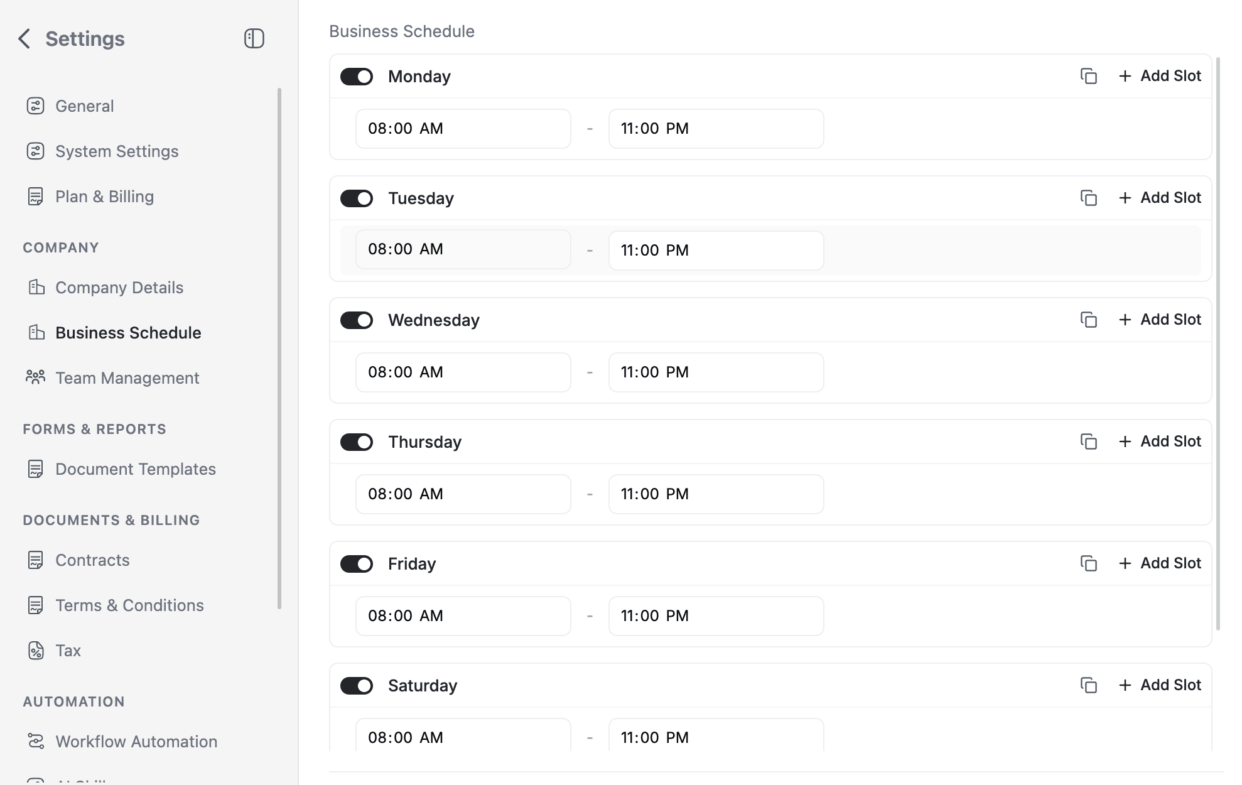Click Add Slot for Tuesday

tap(1159, 197)
